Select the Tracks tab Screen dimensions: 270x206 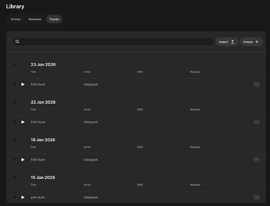pos(54,19)
